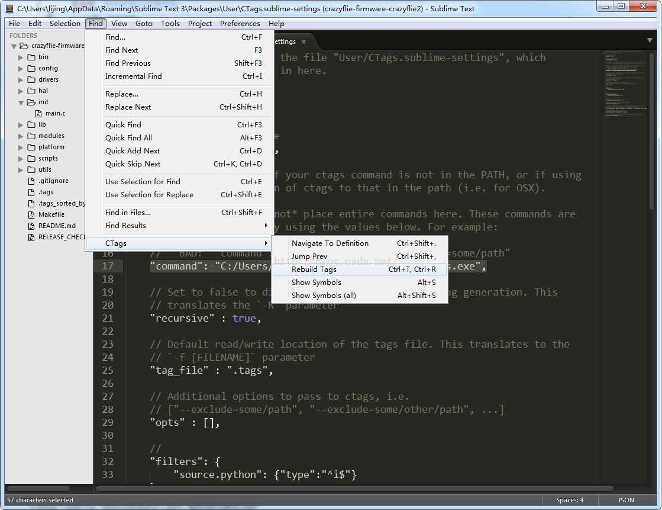Click the modules folder icon
The image size is (662, 510).
31,136
